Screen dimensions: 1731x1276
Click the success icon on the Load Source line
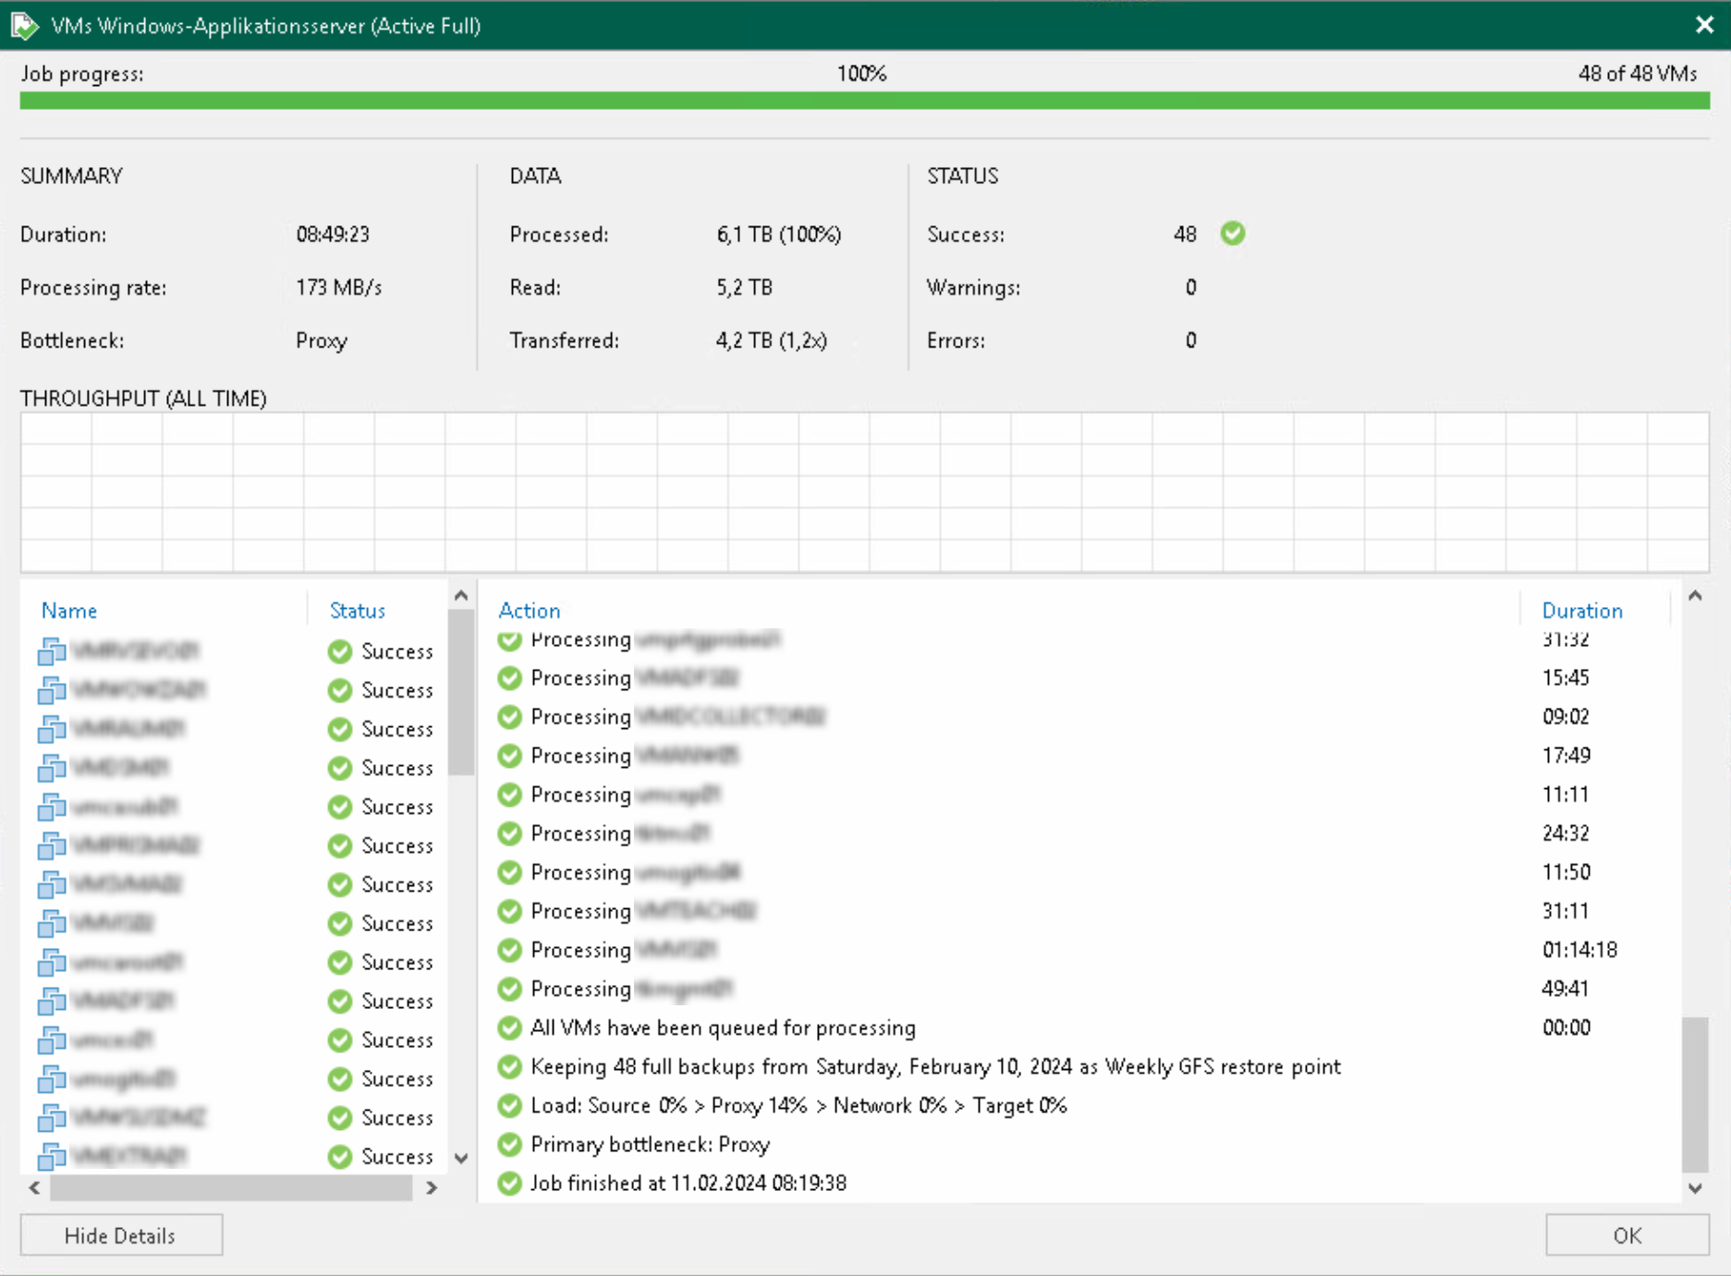point(509,1105)
